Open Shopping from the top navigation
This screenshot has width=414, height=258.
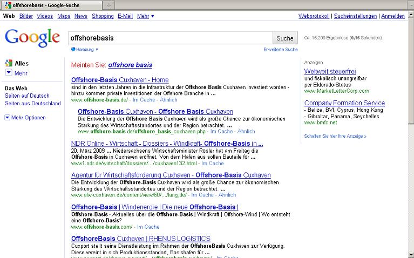click(103, 16)
